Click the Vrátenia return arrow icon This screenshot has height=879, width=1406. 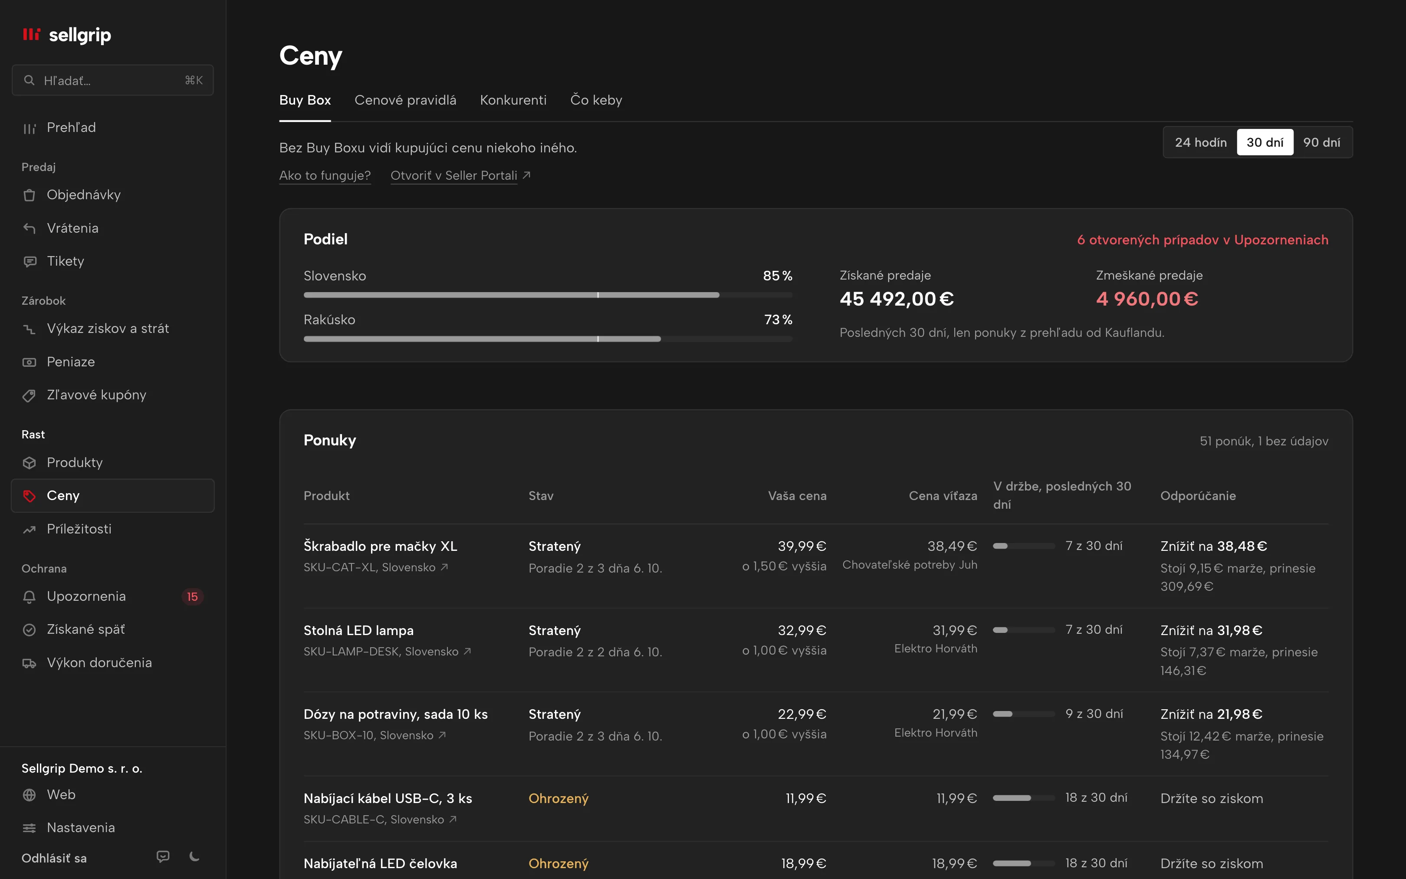pyautogui.click(x=29, y=228)
